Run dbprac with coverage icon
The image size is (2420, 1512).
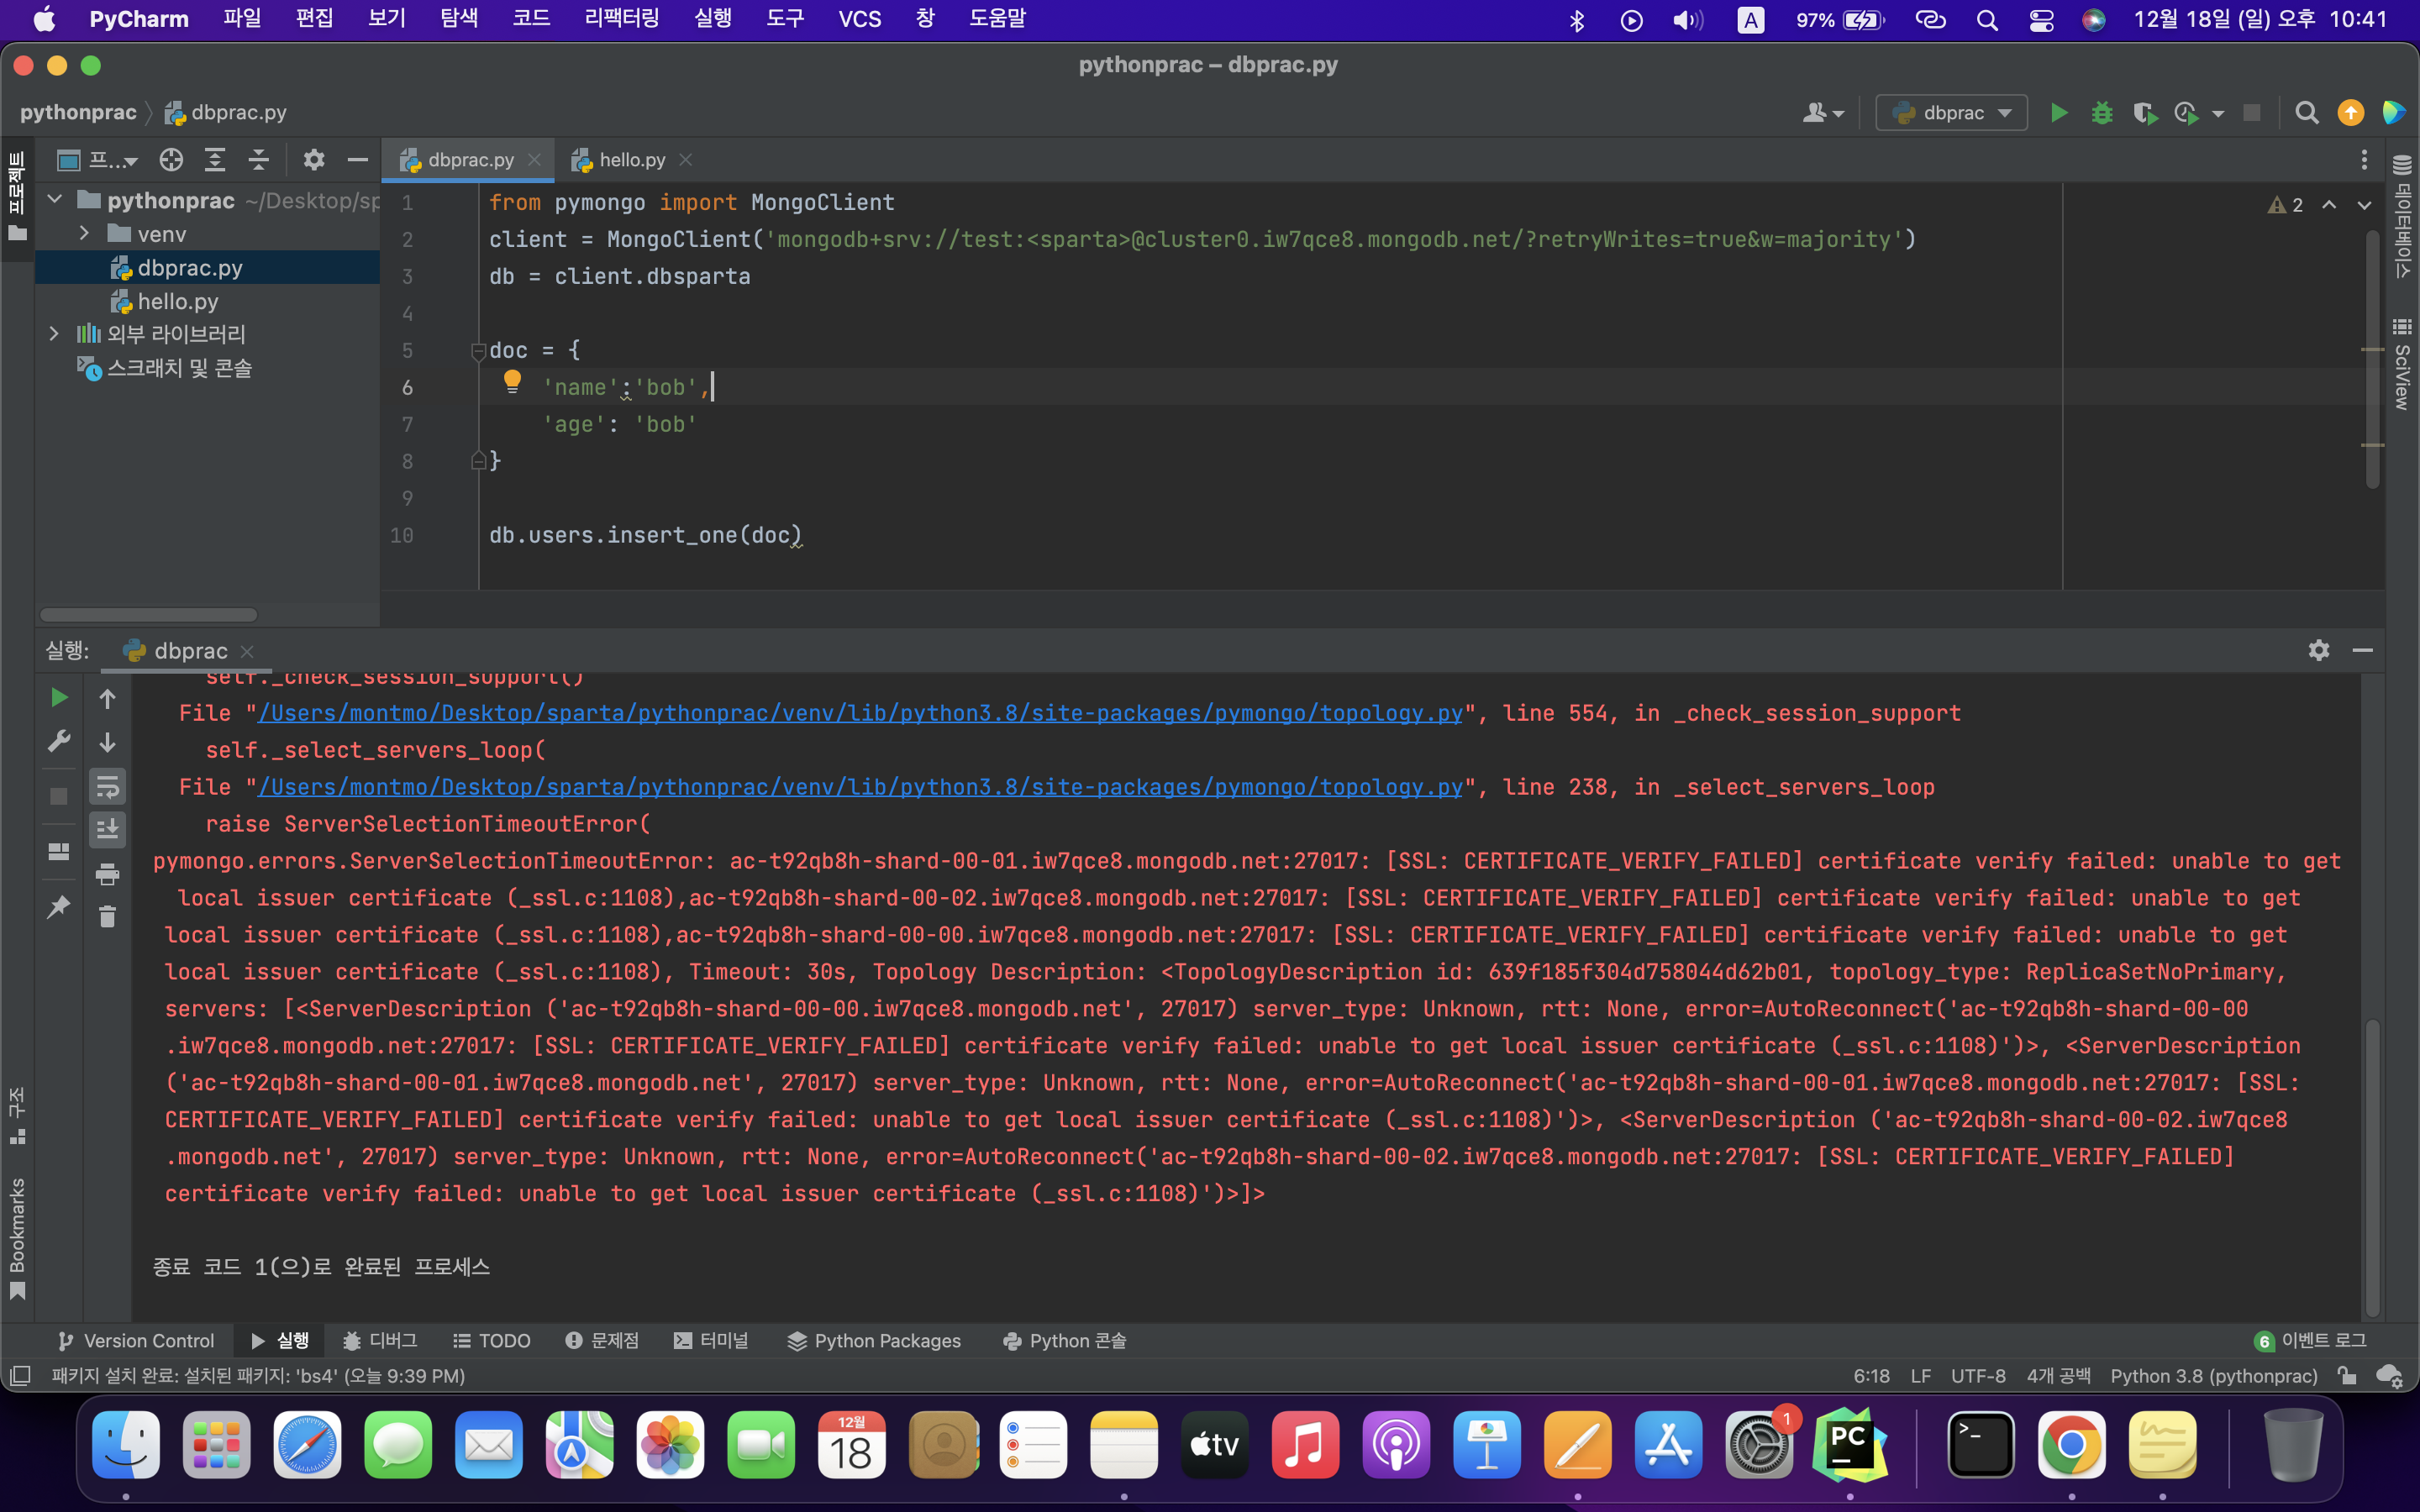pos(2144,113)
